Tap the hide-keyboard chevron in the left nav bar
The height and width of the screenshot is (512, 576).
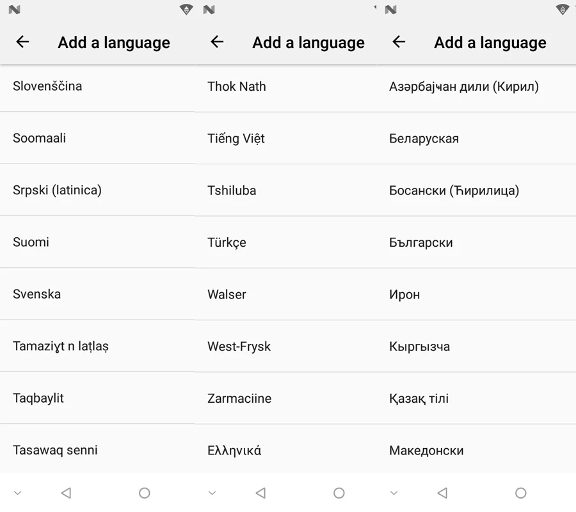tap(18, 493)
